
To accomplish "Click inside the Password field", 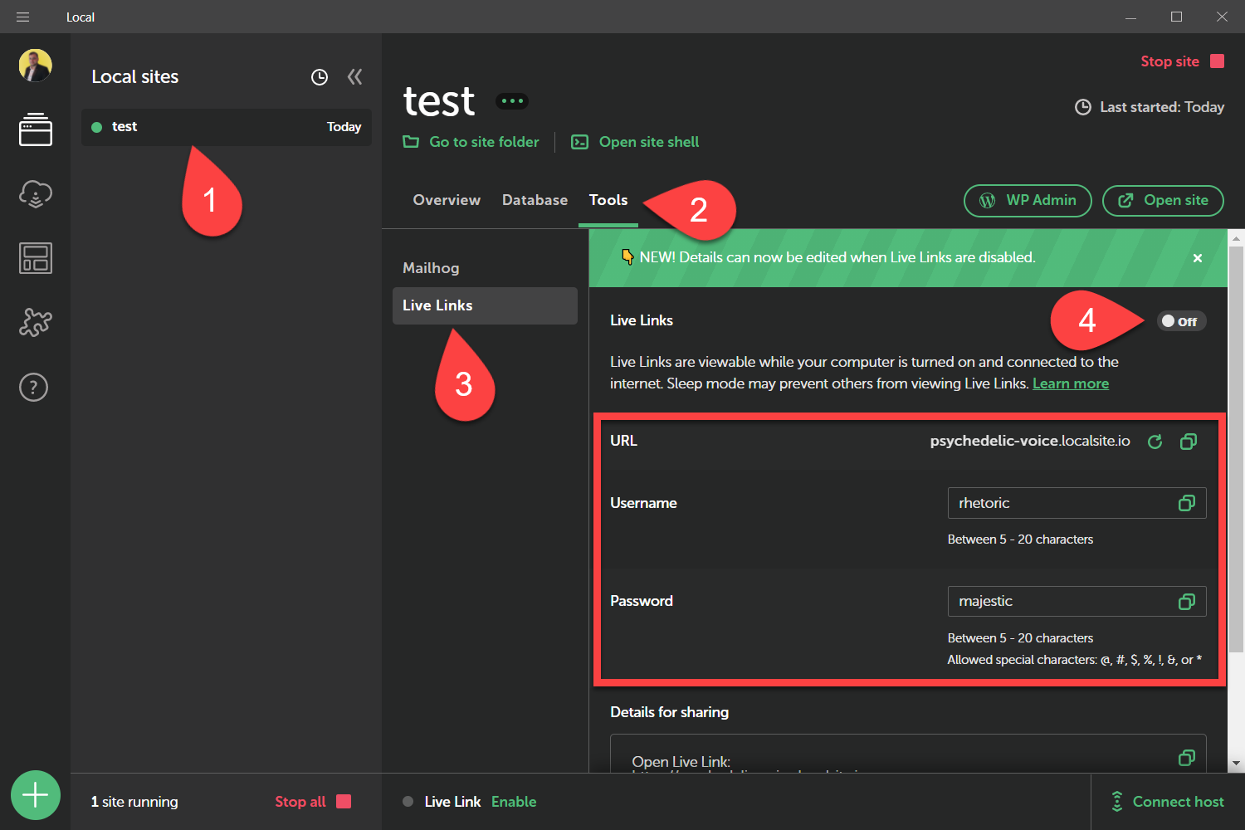I will pos(1062,601).
